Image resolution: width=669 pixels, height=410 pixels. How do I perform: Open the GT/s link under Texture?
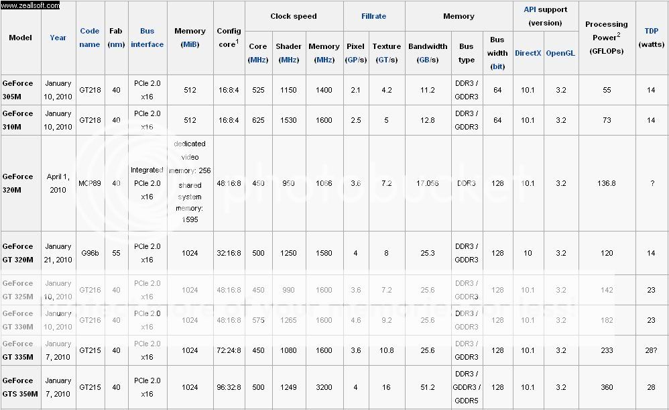pos(386,60)
